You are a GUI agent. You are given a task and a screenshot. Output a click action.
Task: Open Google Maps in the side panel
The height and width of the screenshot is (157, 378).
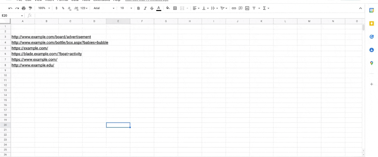point(371,63)
